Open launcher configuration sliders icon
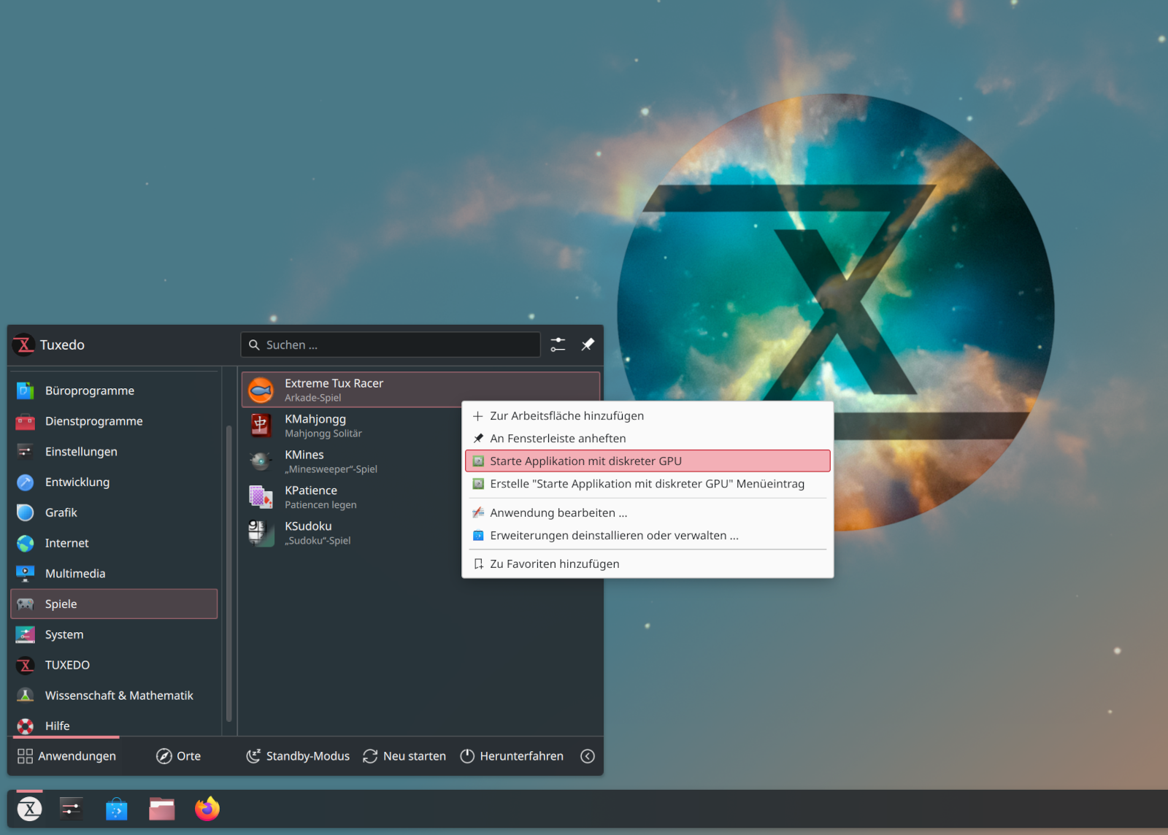Screen dimensions: 1168x835 (x=558, y=345)
